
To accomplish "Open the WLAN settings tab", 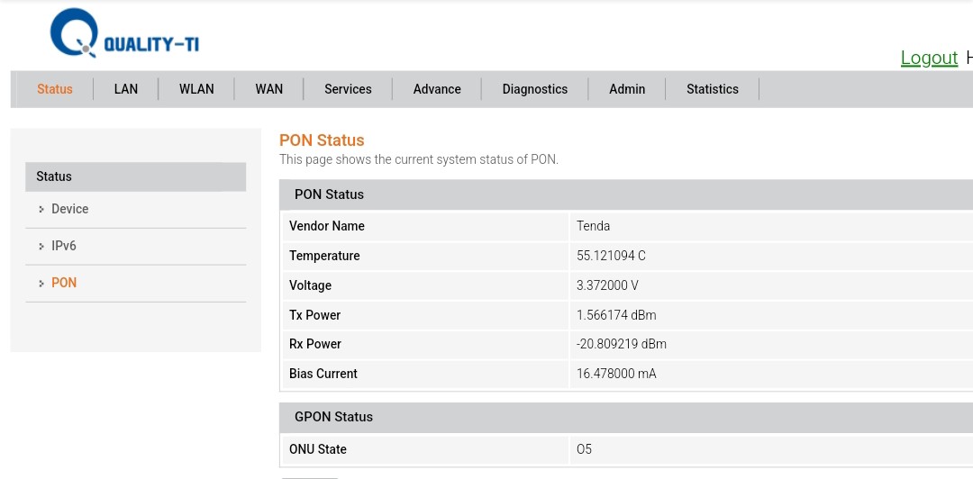I will click(x=196, y=89).
